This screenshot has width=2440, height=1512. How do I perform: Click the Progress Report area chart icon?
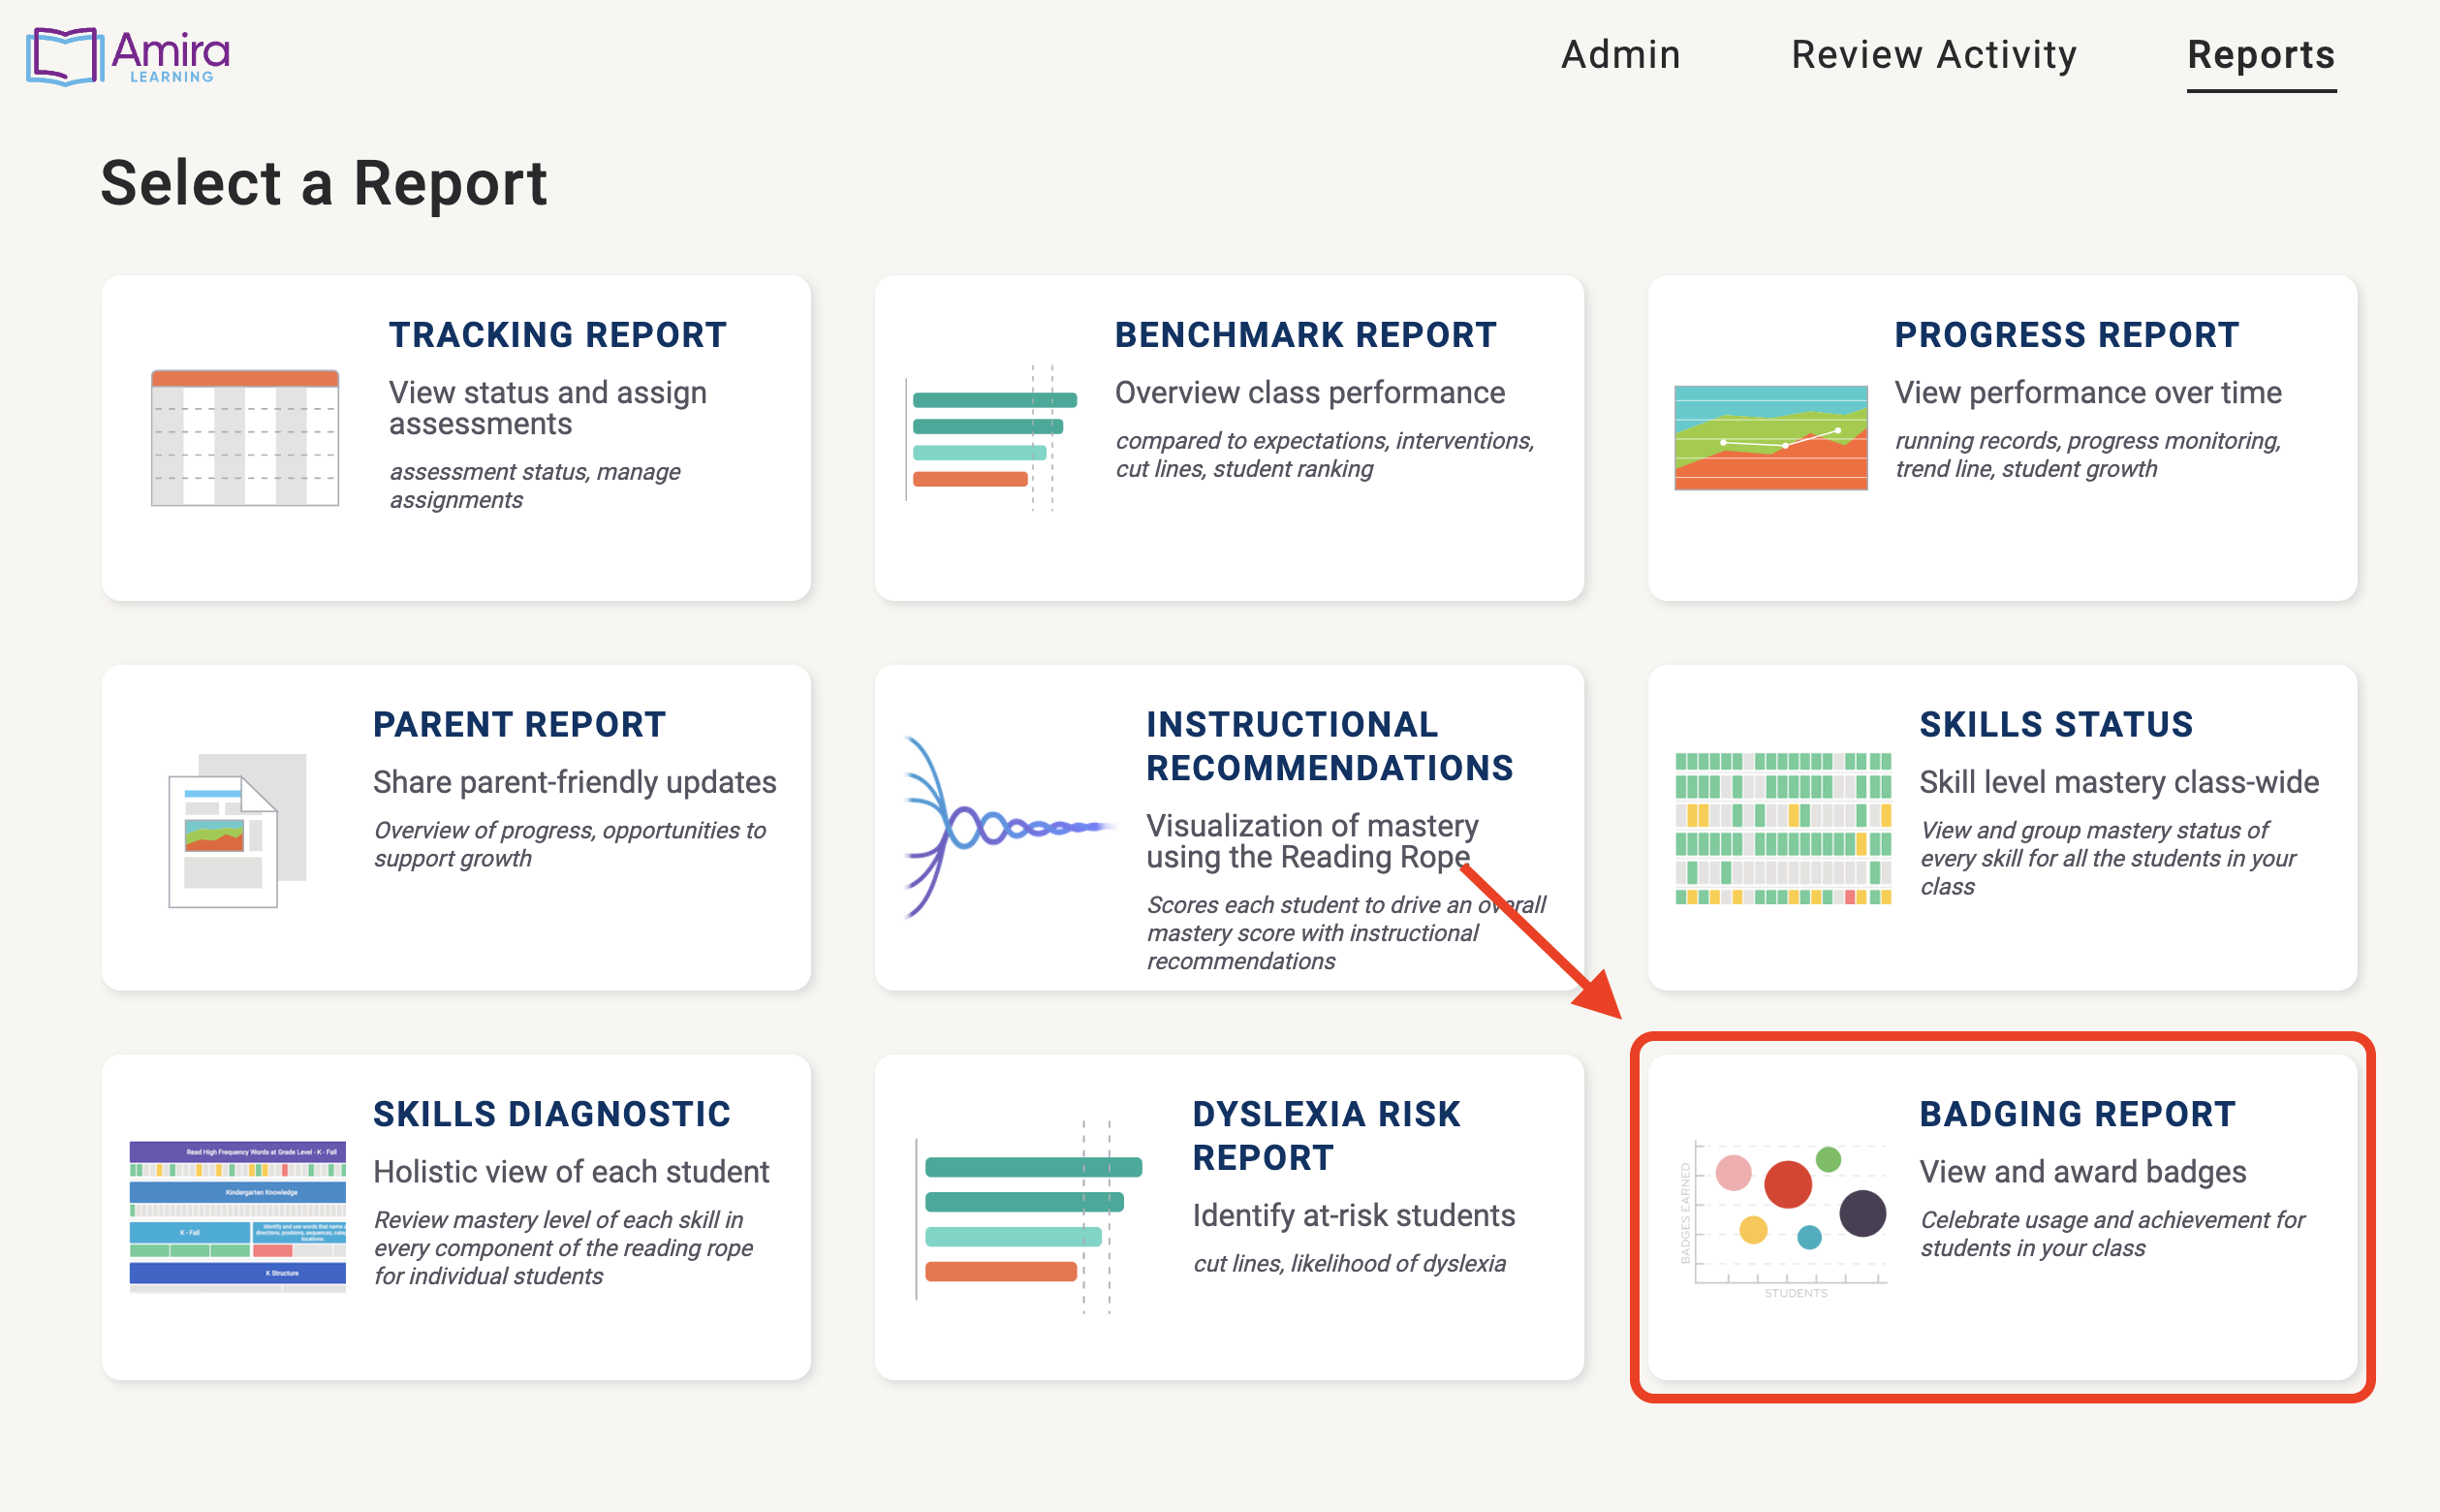(1770, 438)
